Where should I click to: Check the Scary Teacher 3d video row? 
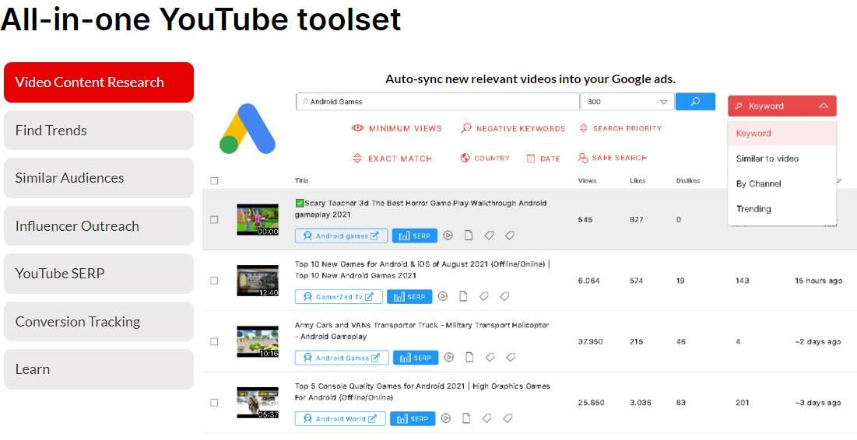click(x=214, y=219)
